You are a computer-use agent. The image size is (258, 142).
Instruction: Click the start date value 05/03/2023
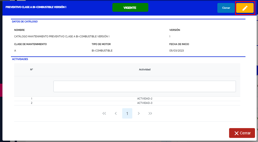[176, 50]
